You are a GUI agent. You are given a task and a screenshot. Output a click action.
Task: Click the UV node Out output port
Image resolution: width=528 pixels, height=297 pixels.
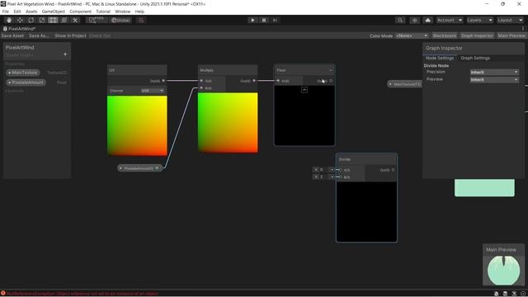pos(163,81)
